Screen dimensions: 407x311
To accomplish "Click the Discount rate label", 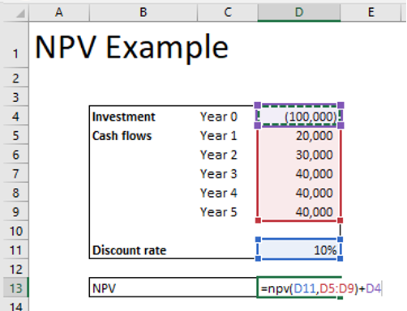I will (x=129, y=250).
